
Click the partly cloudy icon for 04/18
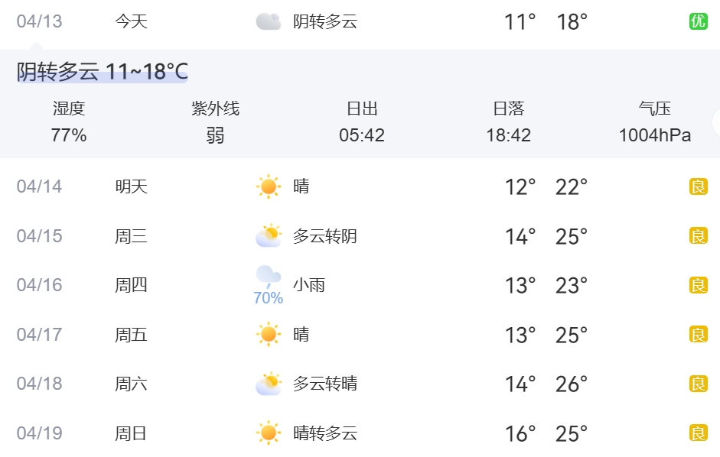pos(269,384)
